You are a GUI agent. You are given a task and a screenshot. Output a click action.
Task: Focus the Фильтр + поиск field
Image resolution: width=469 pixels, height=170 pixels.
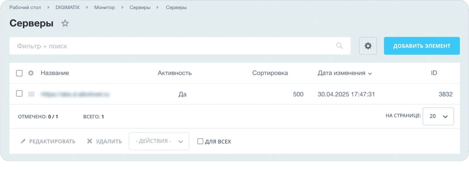click(173, 46)
